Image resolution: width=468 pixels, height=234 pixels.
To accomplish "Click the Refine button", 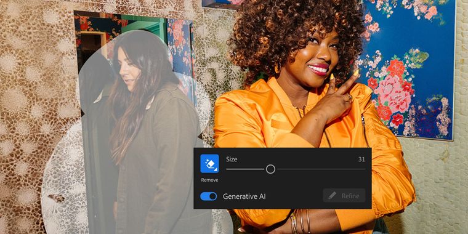I will point(344,196).
